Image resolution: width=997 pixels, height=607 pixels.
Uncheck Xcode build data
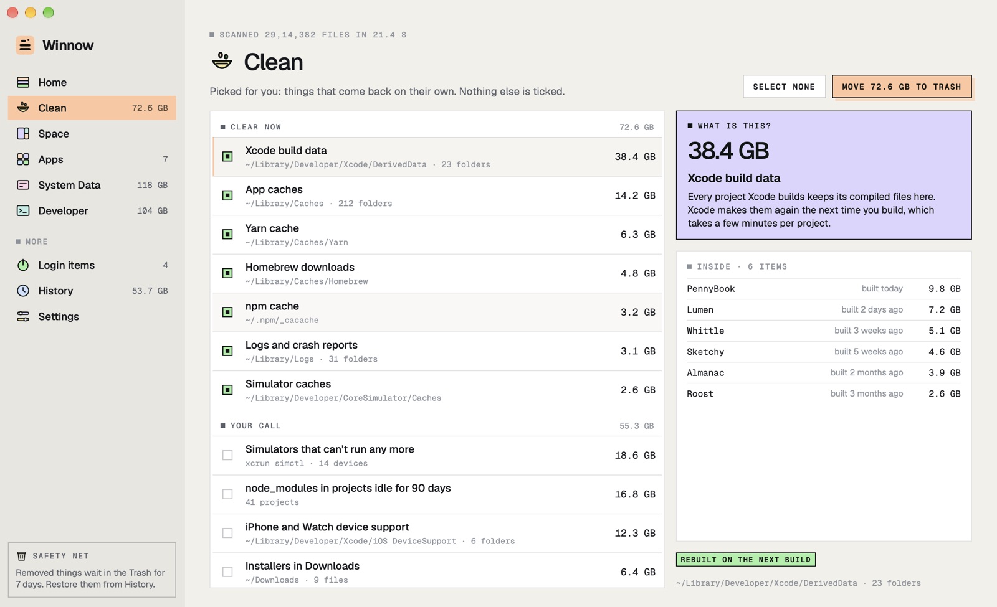tap(227, 156)
